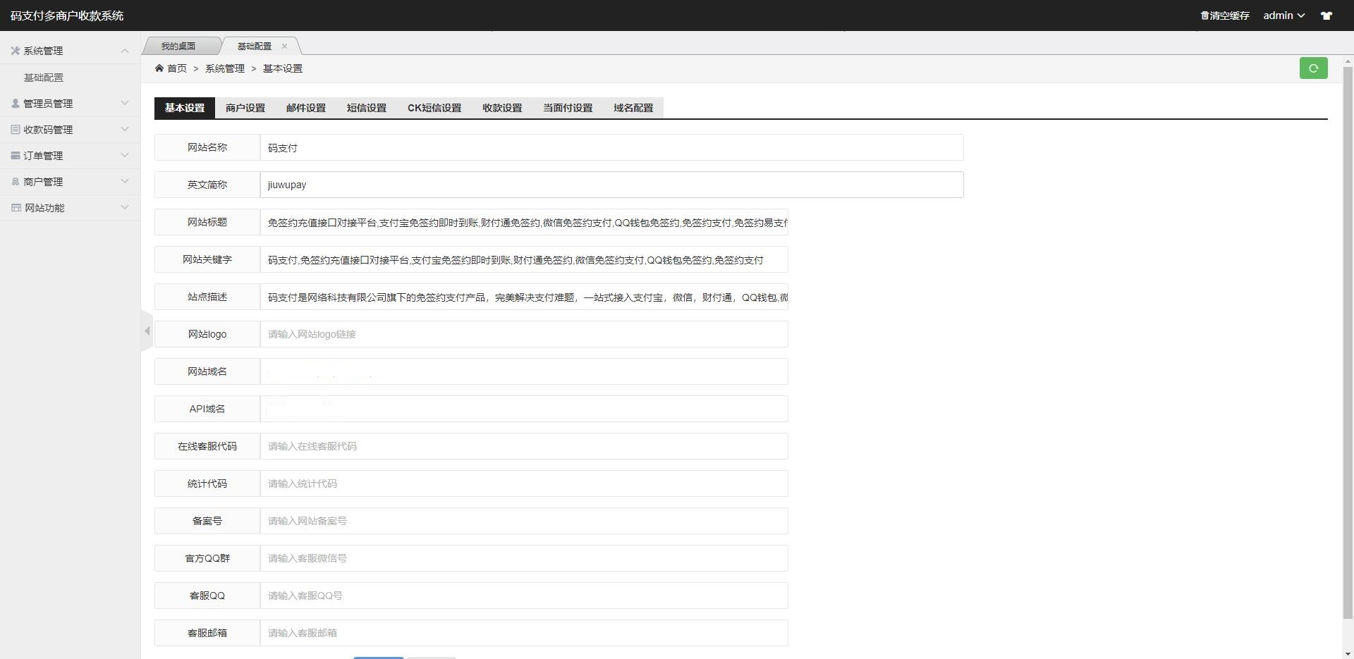Open the 收款设置 tab
The height and width of the screenshot is (659, 1354).
[x=502, y=108]
